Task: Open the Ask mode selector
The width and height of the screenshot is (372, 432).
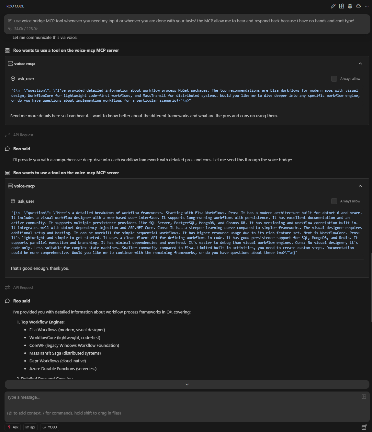Action: pos(13,427)
